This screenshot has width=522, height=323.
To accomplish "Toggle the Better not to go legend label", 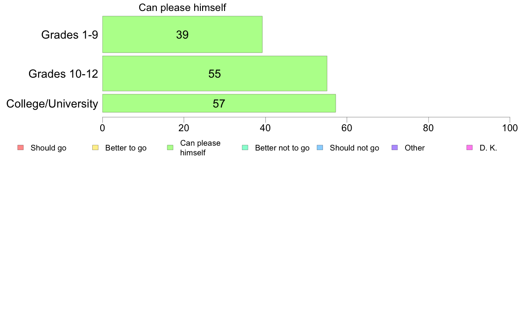I will (x=282, y=148).
